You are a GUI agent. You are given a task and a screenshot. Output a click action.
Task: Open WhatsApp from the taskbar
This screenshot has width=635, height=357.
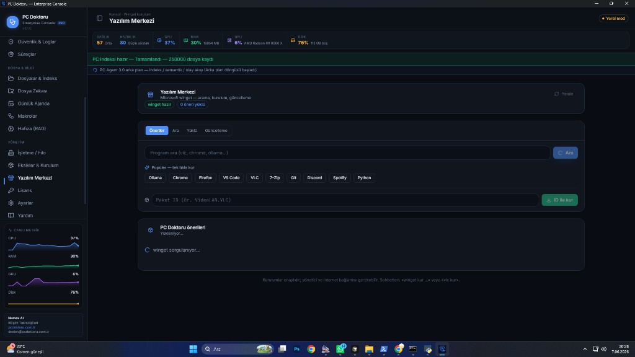(340, 349)
